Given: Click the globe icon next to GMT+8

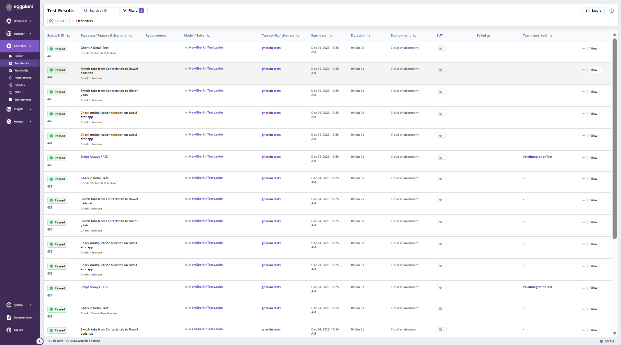Looking at the screenshot, I should click(601, 341).
